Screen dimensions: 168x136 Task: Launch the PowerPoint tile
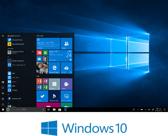point(39,81)
